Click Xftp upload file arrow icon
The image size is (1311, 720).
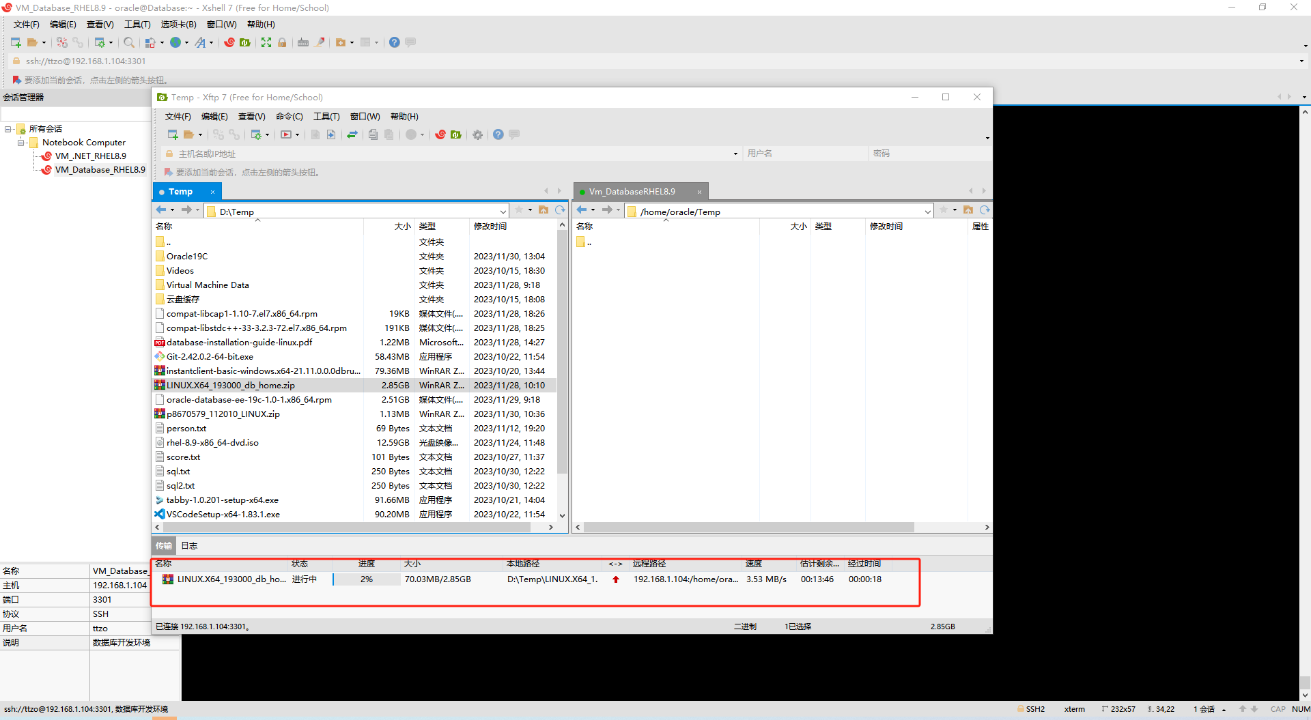pyautogui.click(x=331, y=134)
